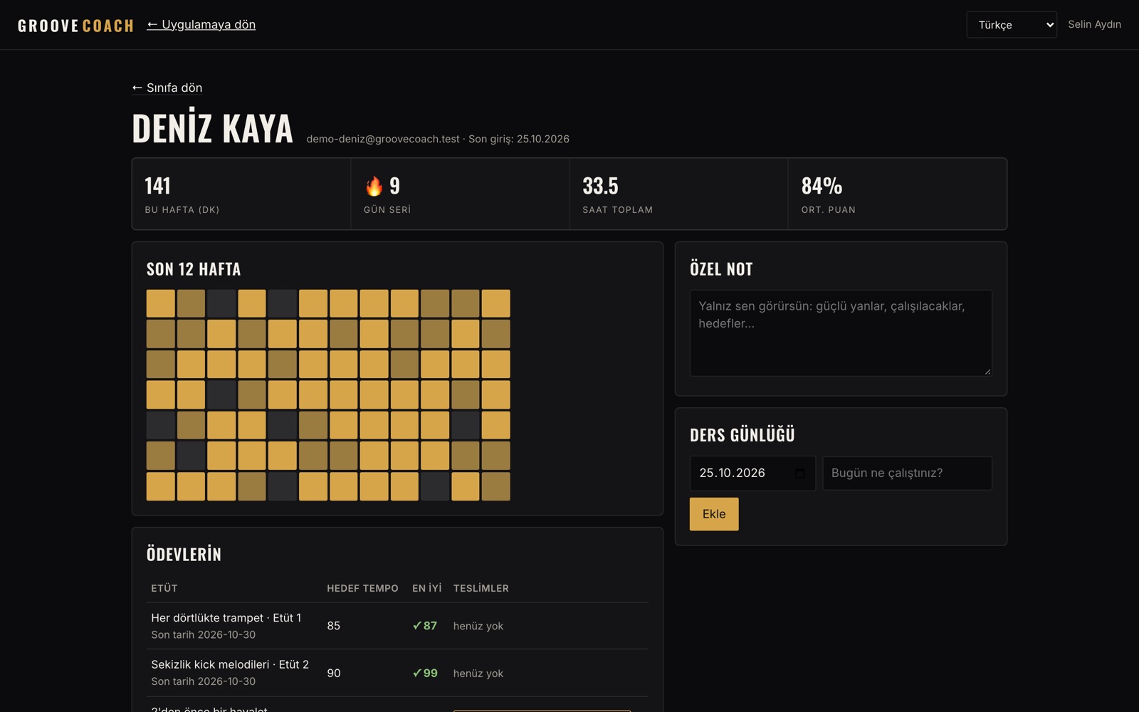This screenshot has height=712, width=1139.
Task: Click the "BU HAFTA (DK)" label
Action: pos(182,210)
